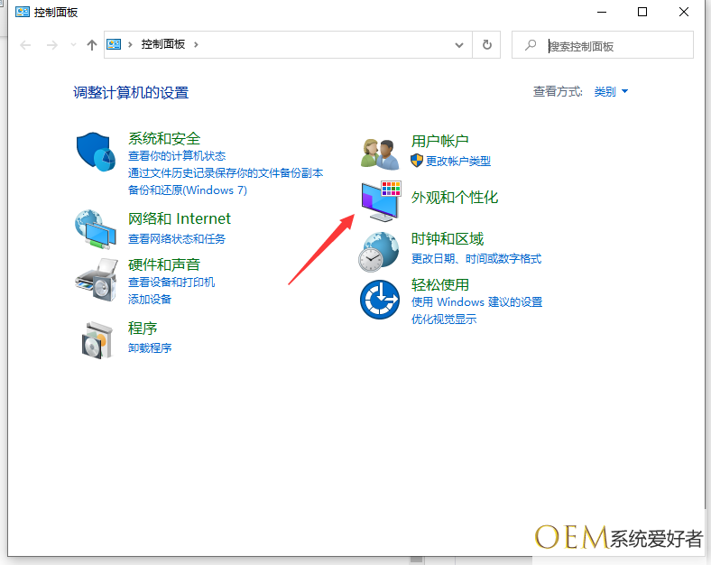Open the 卸载程序 link
The height and width of the screenshot is (565, 711).
[x=150, y=347]
